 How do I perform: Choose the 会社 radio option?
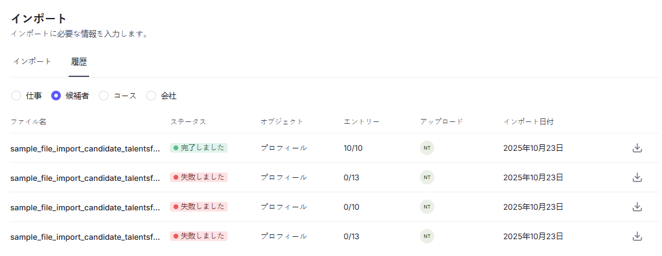(151, 96)
